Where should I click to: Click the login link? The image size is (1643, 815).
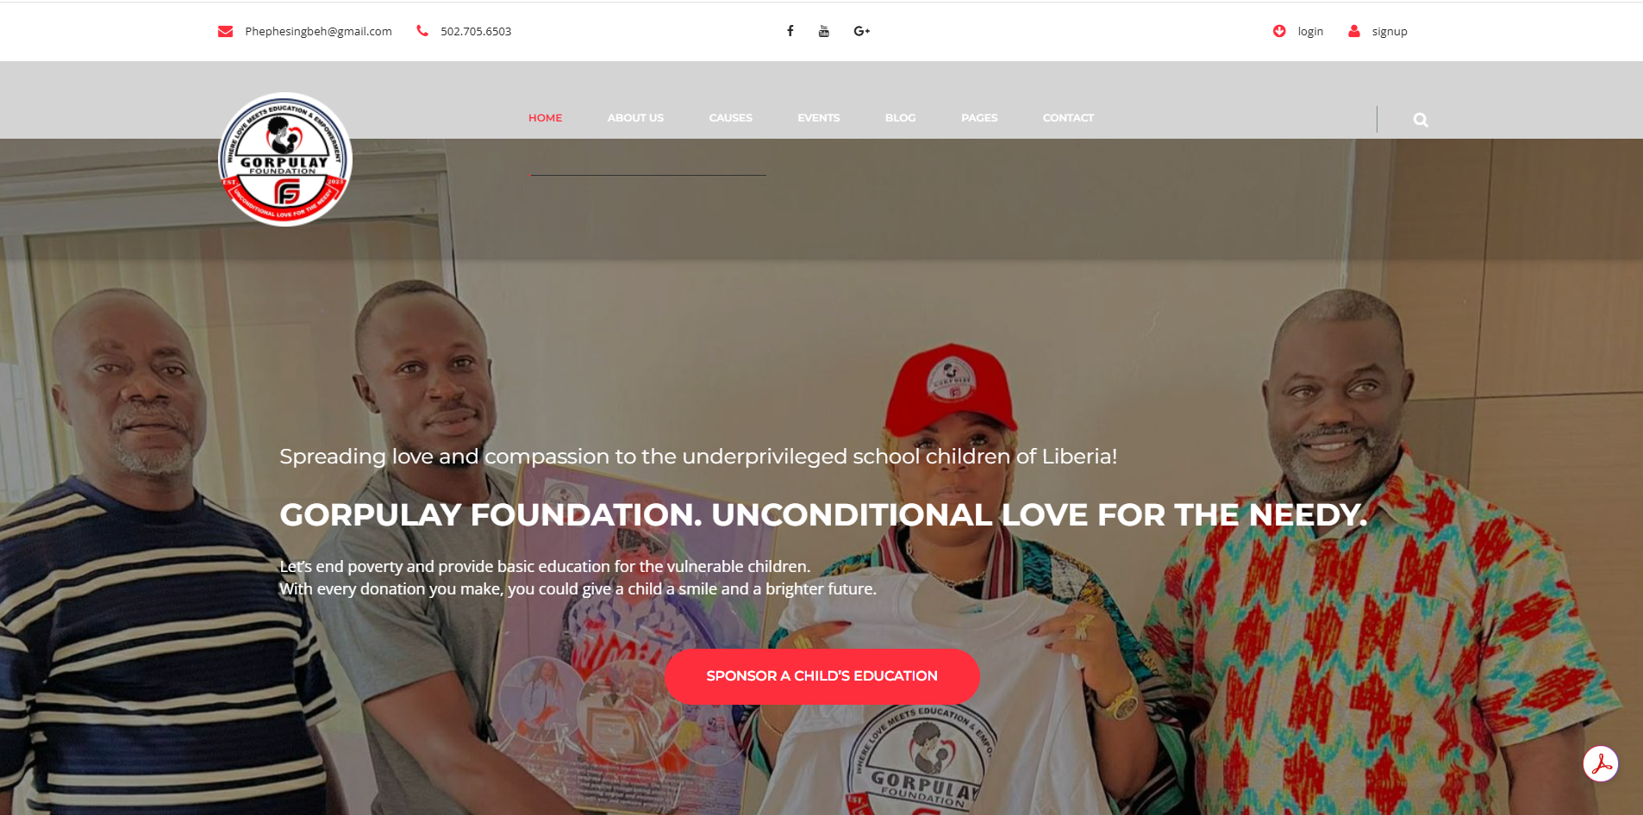(x=1310, y=31)
